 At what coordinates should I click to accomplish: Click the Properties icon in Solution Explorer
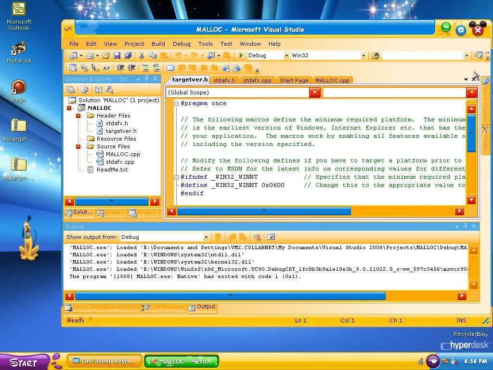point(71,90)
